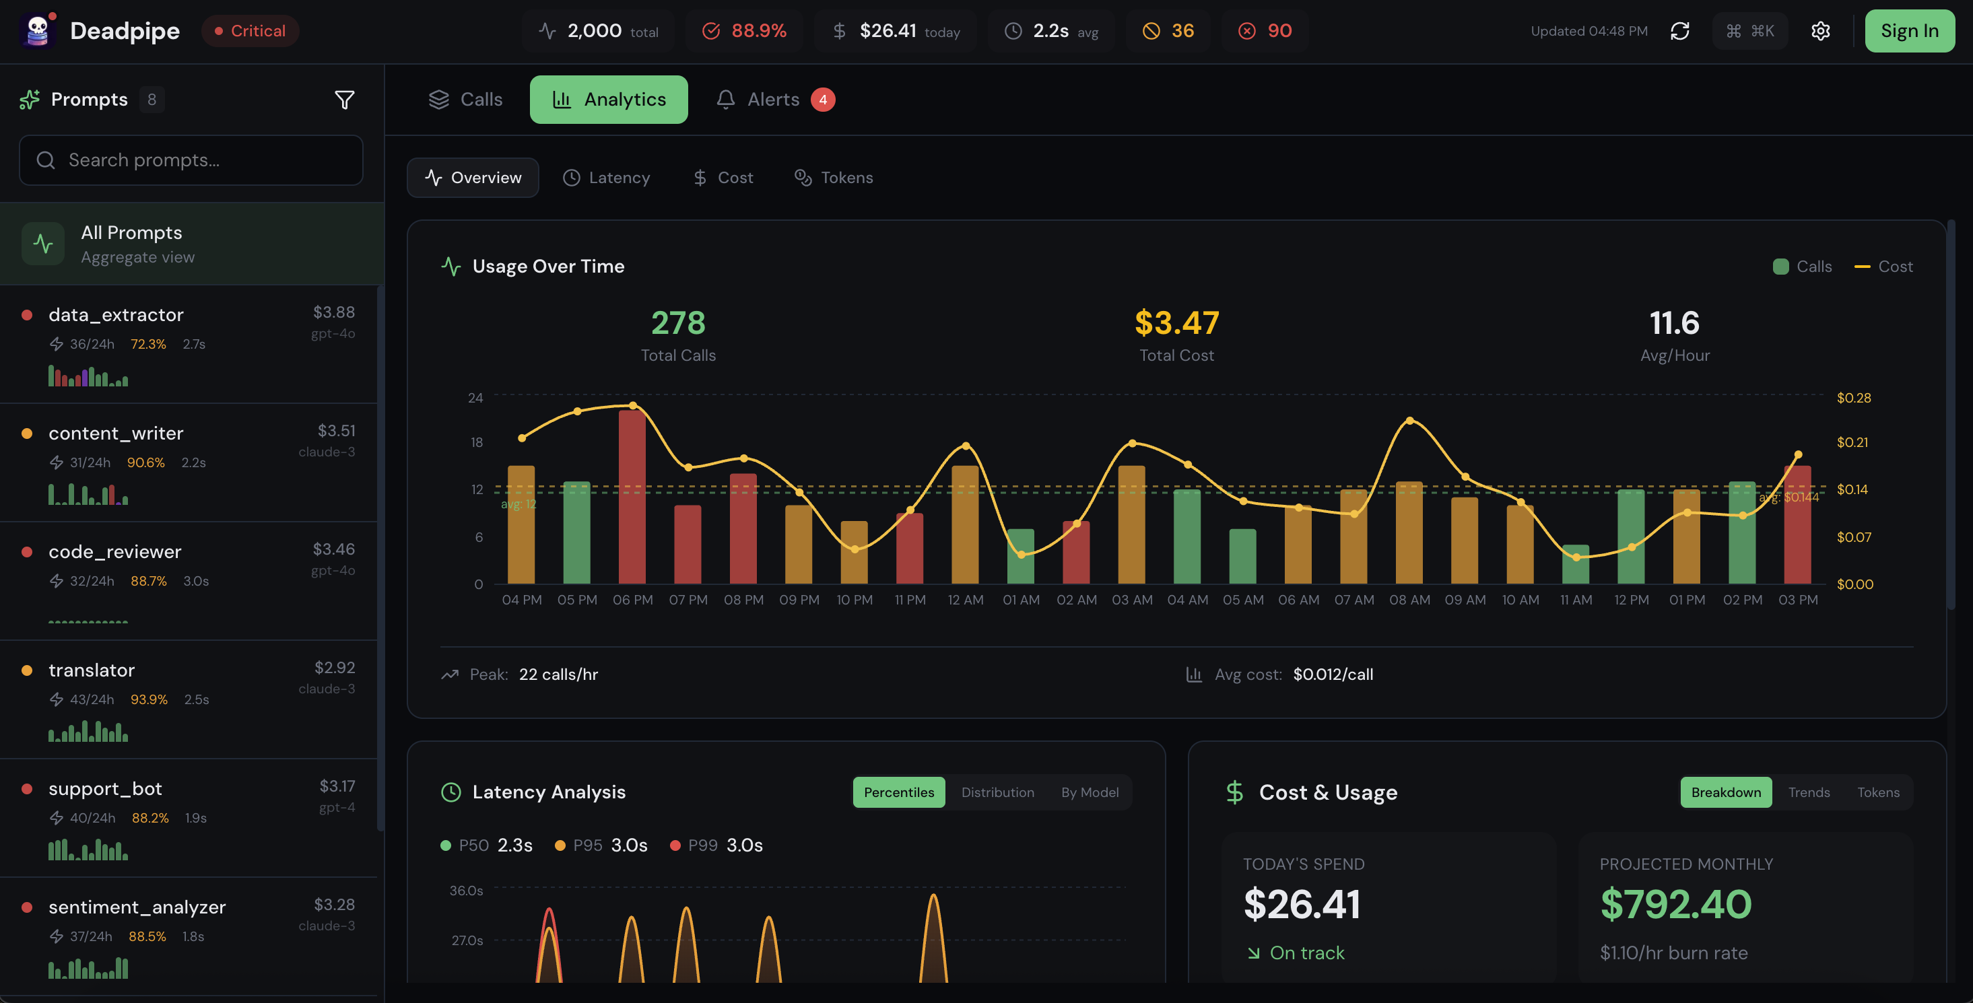Toggle Cost series in chart legend
Viewport: 1973px width, 1003px height.
pyautogui.click(x=1883, y=267)
